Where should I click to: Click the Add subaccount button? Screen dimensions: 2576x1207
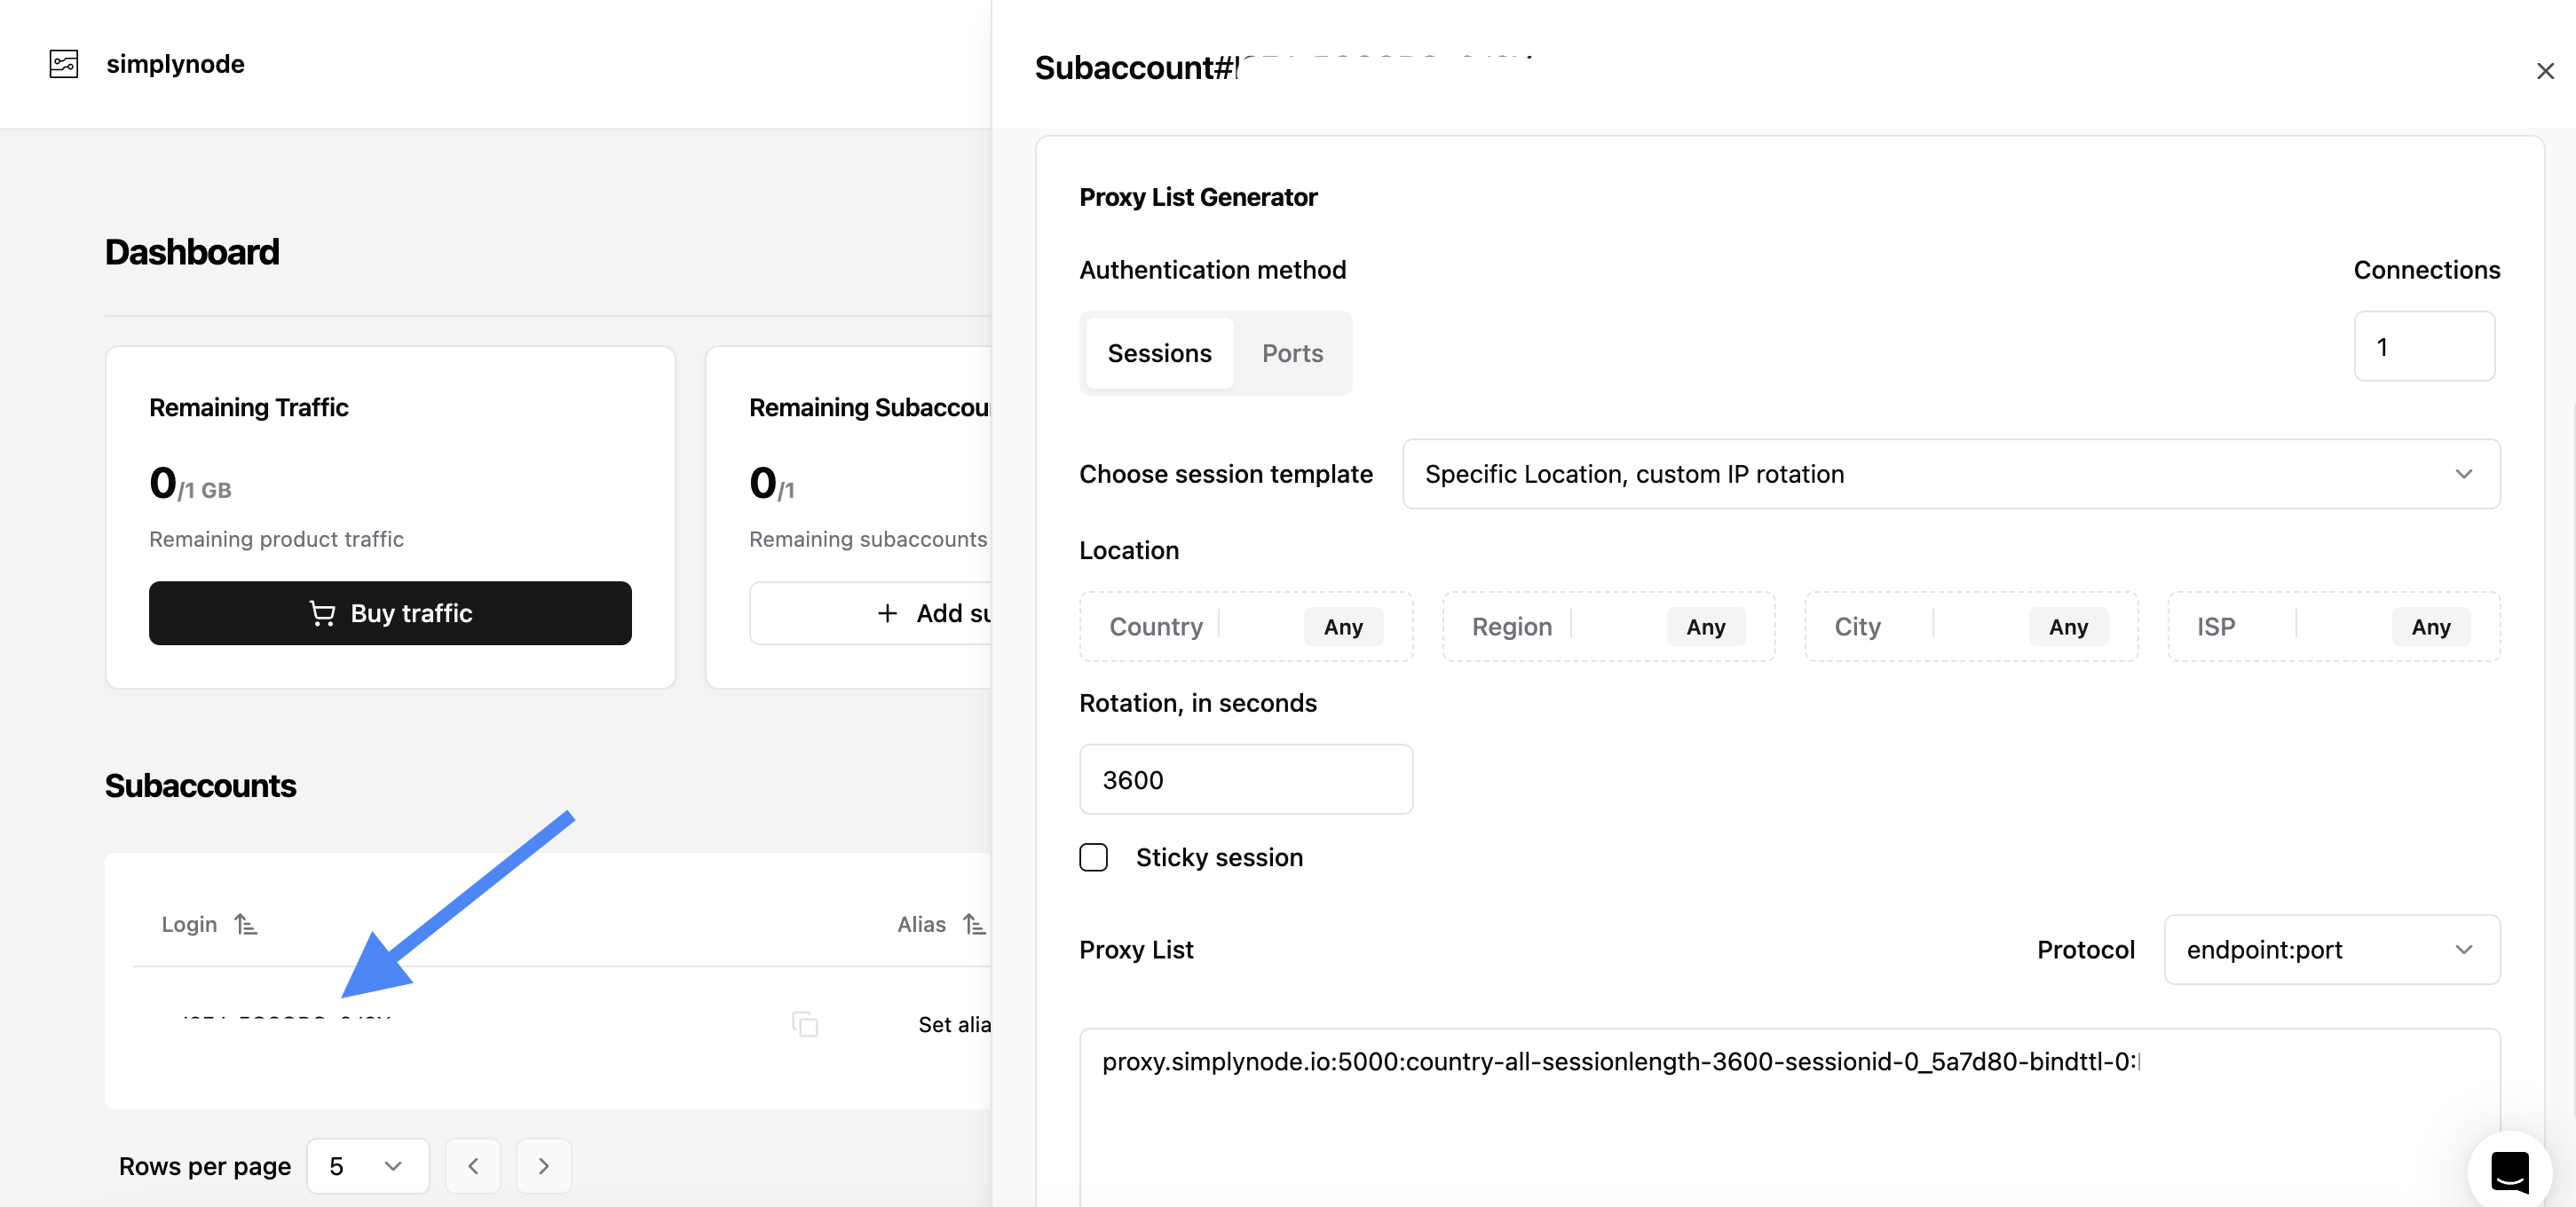pyautogui.click(x=871, y=613)
